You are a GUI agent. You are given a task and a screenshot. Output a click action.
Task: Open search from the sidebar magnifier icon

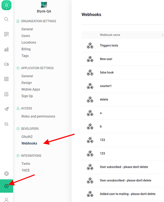tap(6, 19)
